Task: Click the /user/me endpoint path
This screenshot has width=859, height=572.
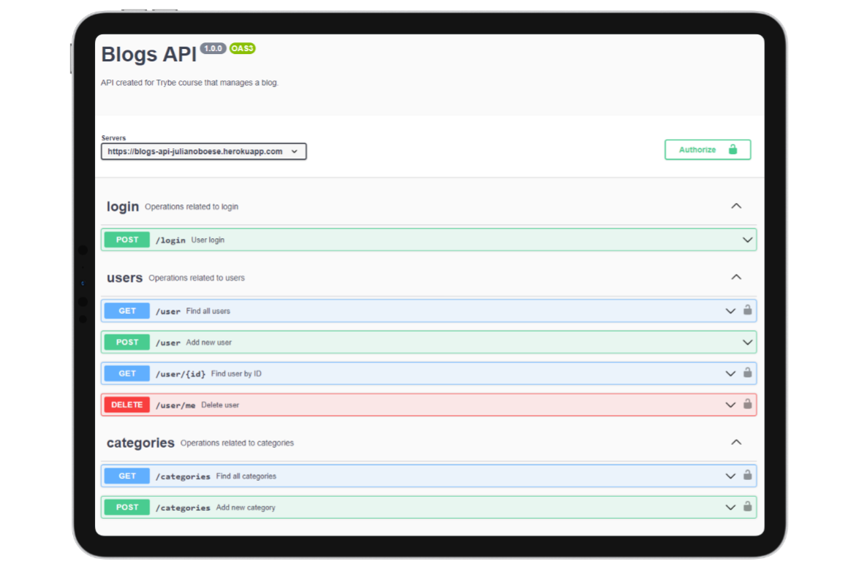Action: tap(175, 405)
